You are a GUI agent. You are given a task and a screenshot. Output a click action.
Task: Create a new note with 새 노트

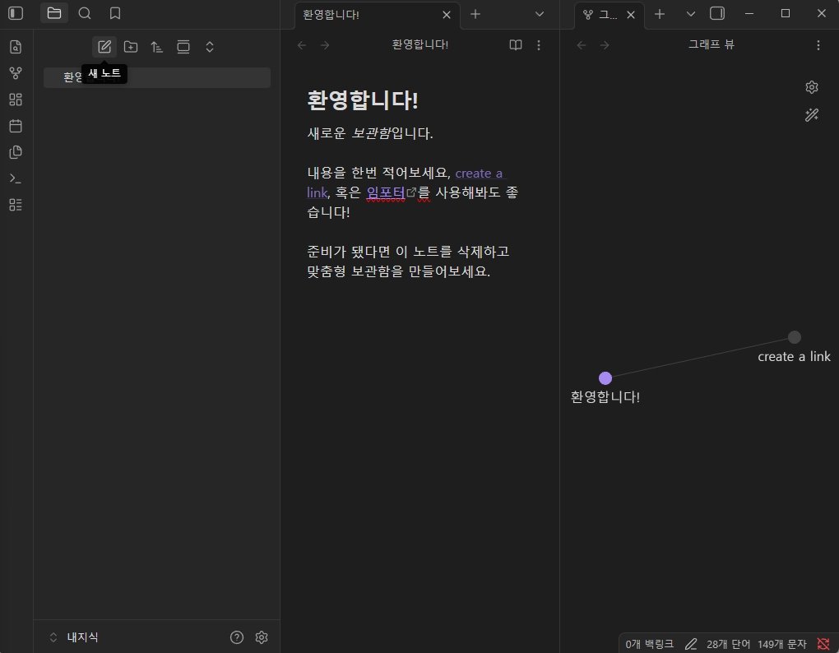104,47
